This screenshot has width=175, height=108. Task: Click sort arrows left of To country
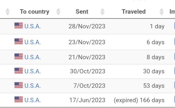(x=8, y=12)
